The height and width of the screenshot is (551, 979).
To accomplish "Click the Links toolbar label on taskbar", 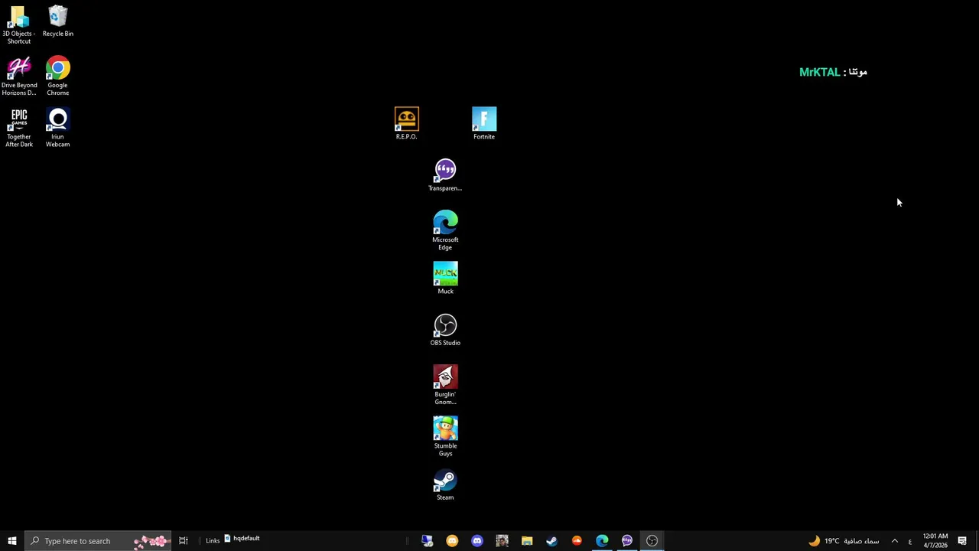I will [x=213, y=541].
